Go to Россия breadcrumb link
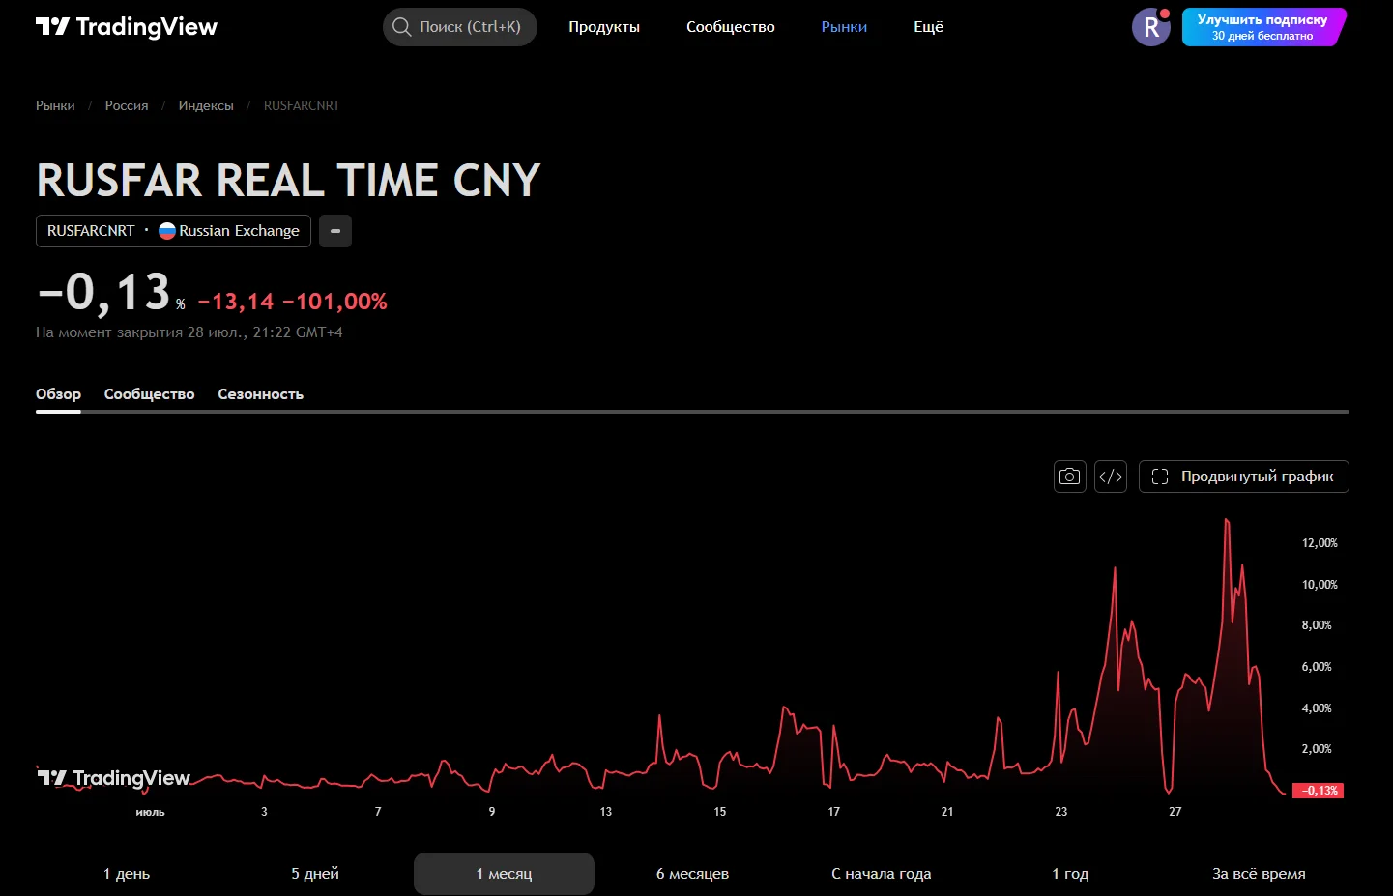This screenshot has width=1393, height=896. [x=127, y=105]
